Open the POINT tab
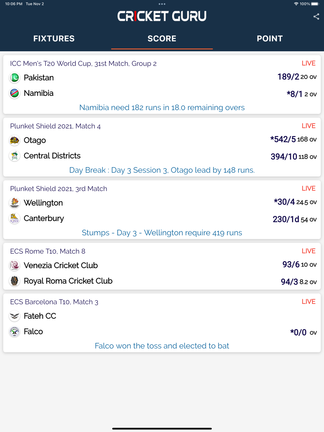The width and height of the screenshot is (324, 432). point(270,39)
